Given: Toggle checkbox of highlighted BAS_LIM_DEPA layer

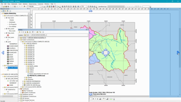Looking at the screenshot, I should [7, 68].
